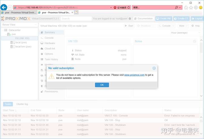Click OK in the subscription dialog
Screen dimensions: 204x139
102,85
